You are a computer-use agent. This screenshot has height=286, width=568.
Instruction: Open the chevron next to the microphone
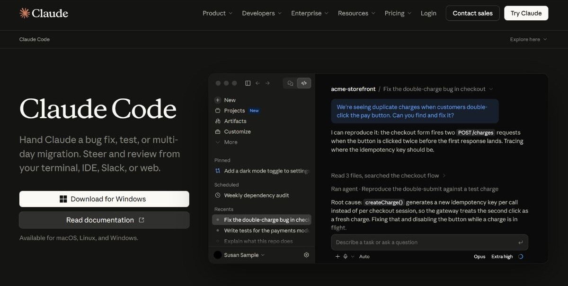pyautogui.click(x=353, y=256)
